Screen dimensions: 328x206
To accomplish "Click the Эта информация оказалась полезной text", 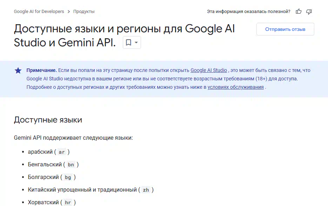I will (x=248, y=12).
